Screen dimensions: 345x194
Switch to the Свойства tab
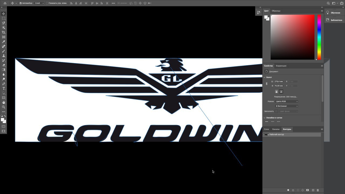coord(268,66)
